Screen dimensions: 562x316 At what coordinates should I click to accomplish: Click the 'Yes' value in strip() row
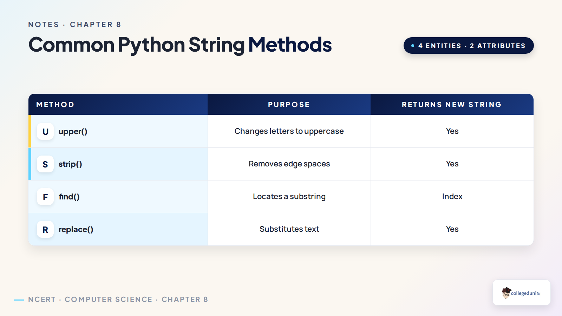coord(452,164)
